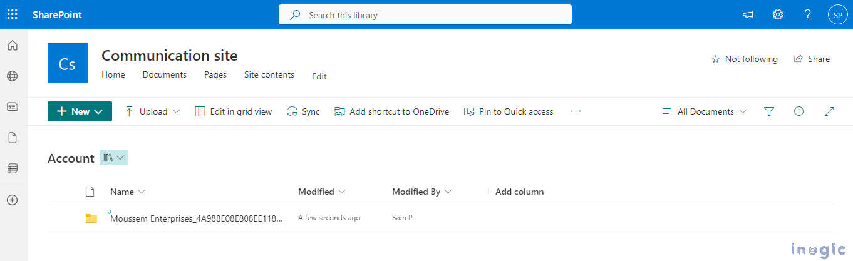Open the details pane info icon
The image size is (853, 261).
[799, 111]
